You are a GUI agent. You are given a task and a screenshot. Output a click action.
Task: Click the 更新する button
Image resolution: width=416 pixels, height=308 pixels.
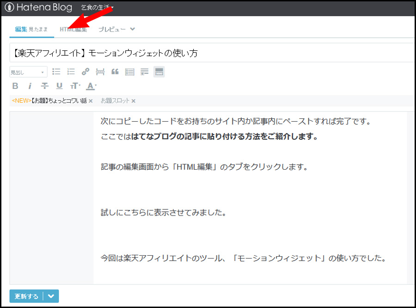tap(26, 296)
